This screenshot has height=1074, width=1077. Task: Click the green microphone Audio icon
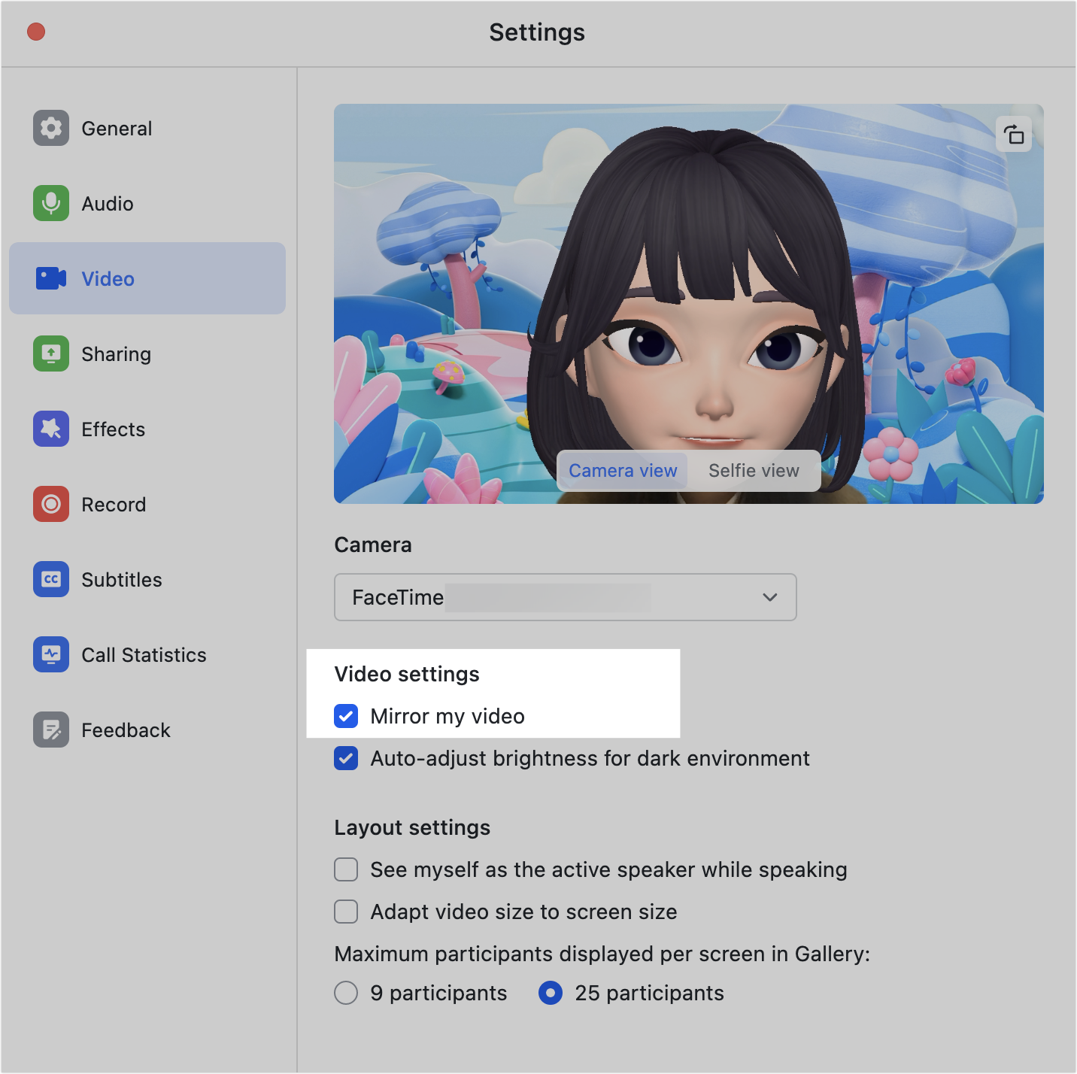[51, 203]
